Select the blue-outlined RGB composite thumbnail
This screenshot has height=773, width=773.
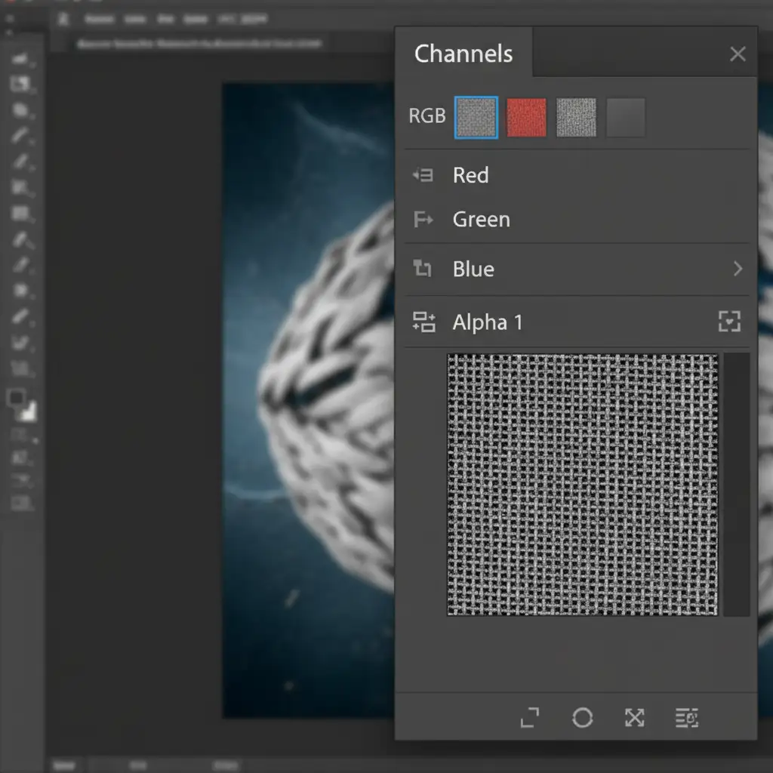476,118
